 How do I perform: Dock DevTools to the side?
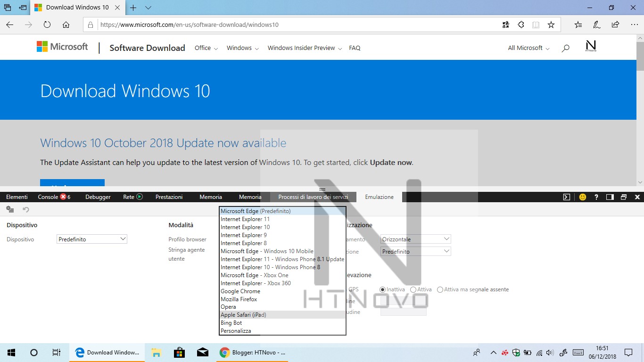[610, 197]
